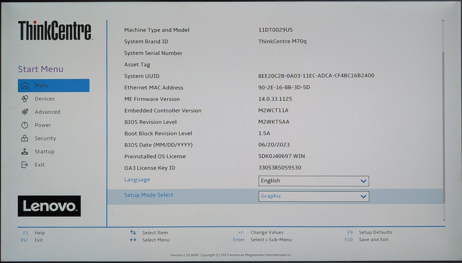Click the value 11DT0029US
The width and height of the screenshot is (462, 263).
click(275, 30)
